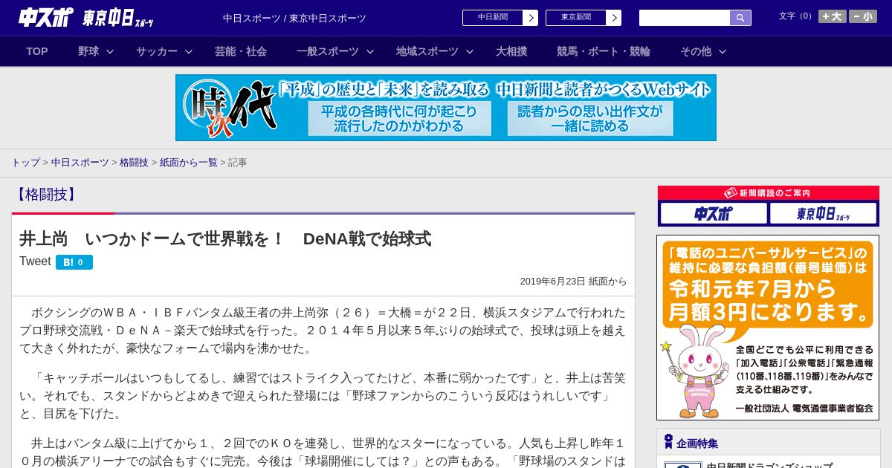This screenshot has height=468, width=892.
Task: Expand the その他 dropdown chevron
Action: tap(723, 51)
